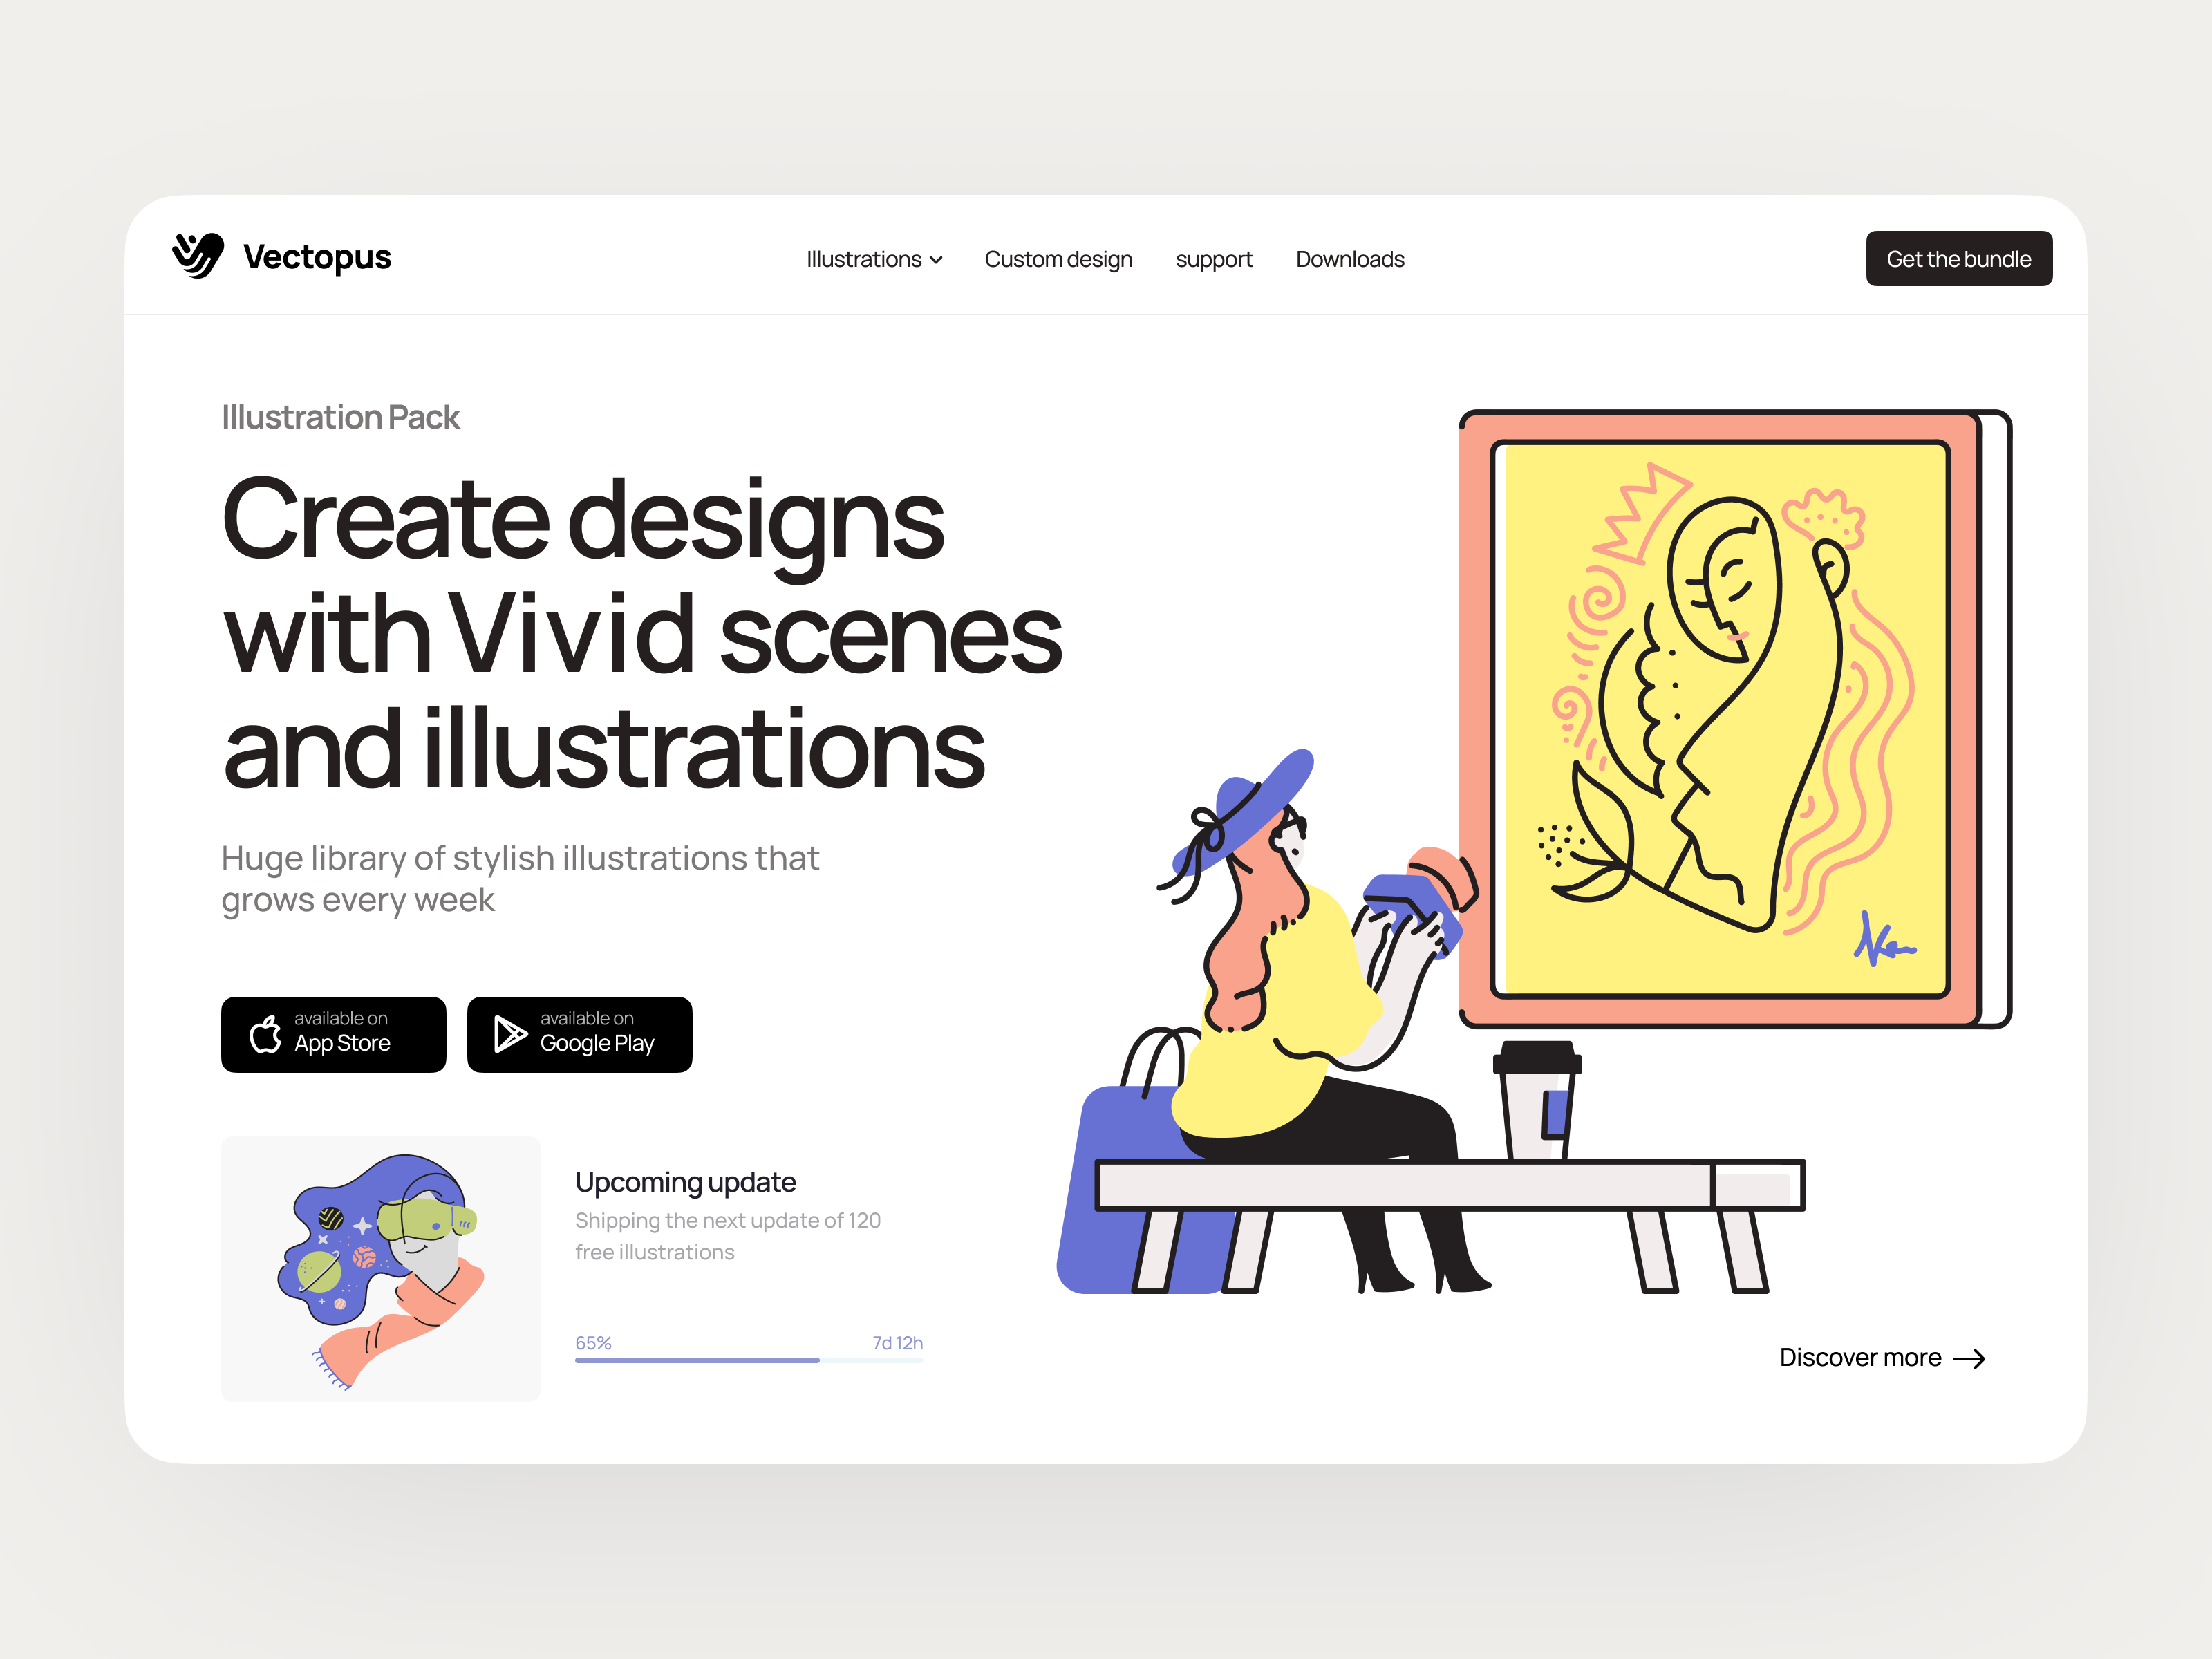
Task: Open Custom design menu item
Action: [1059, 258]
